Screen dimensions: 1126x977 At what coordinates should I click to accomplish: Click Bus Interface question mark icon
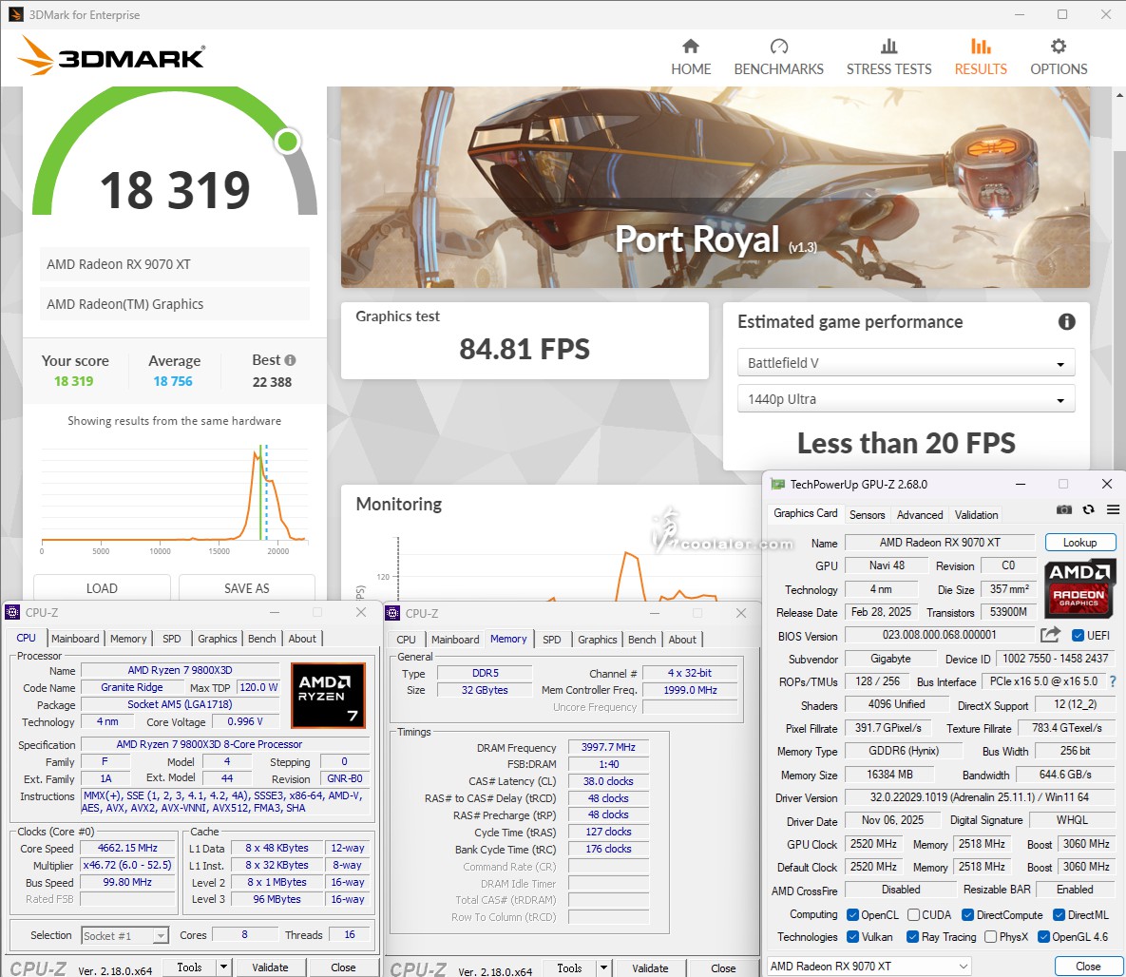[x=1113, y=681]
